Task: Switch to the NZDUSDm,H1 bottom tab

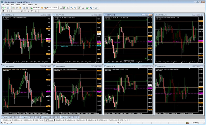Action: click(x=92, y=120)
